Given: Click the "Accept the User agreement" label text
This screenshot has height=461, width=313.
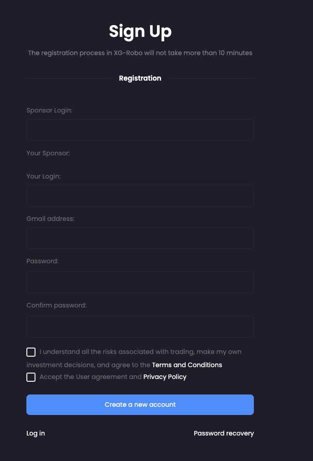Looking at the screenshot, I should (91, 377).
